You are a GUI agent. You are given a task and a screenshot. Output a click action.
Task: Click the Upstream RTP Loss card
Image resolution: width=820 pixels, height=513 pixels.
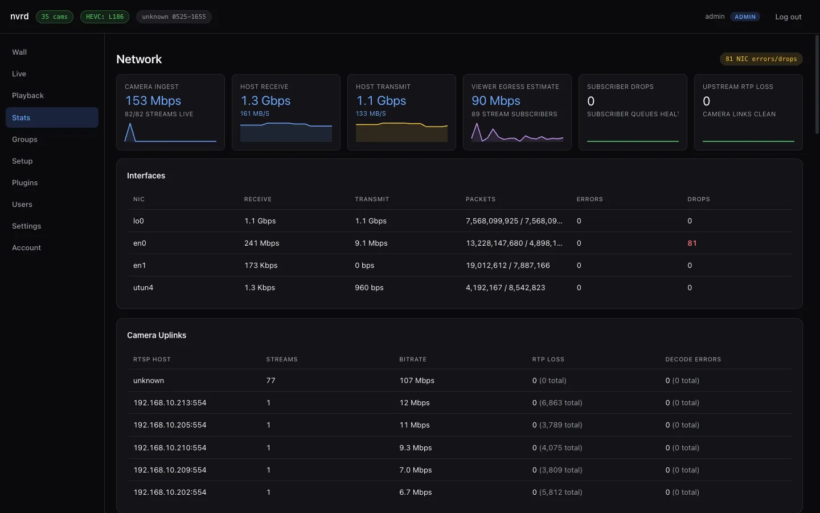748,112
